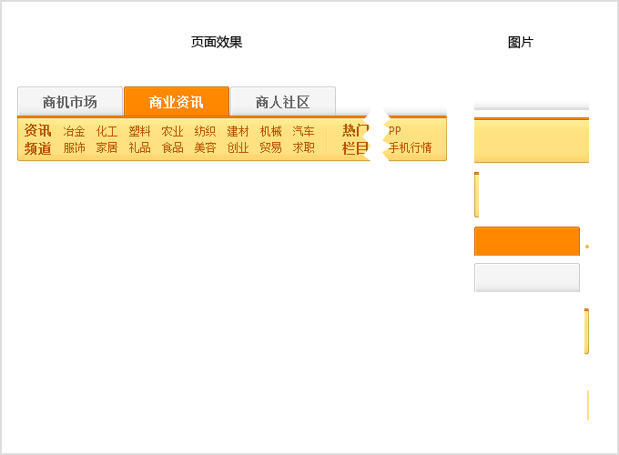Image resolution: width=619 pixels, height=455 pixels.
Task: Open the 商人社区 tab
Action: click(x=283, y=102)
